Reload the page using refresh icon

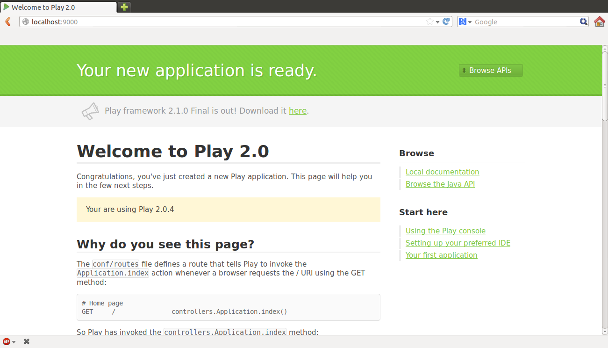click(446, 22)
